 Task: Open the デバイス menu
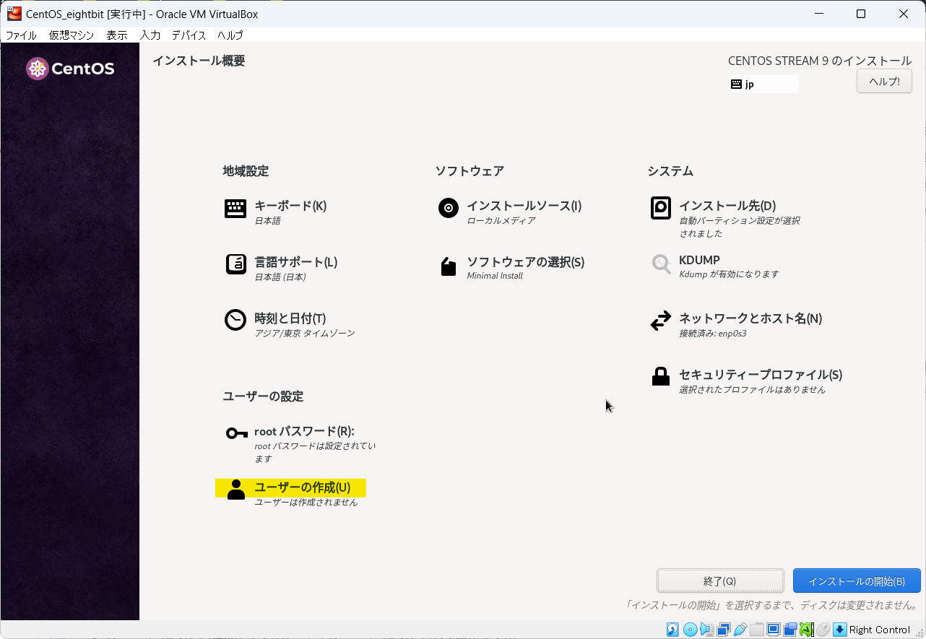[189, 35]
